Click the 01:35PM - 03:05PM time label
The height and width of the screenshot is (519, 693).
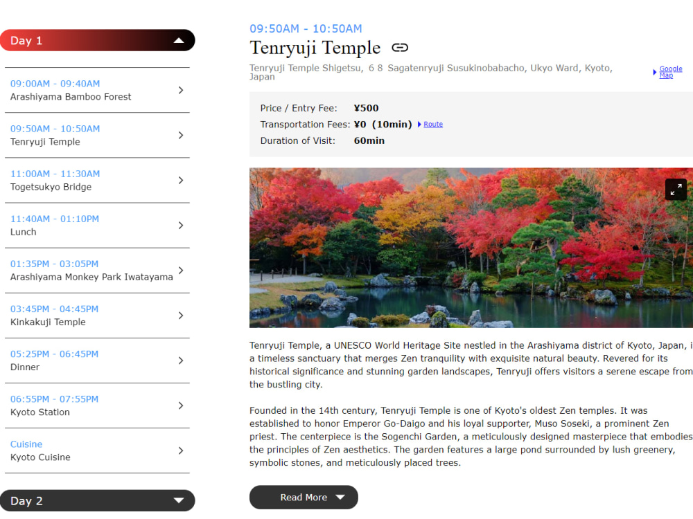(54, 264)
